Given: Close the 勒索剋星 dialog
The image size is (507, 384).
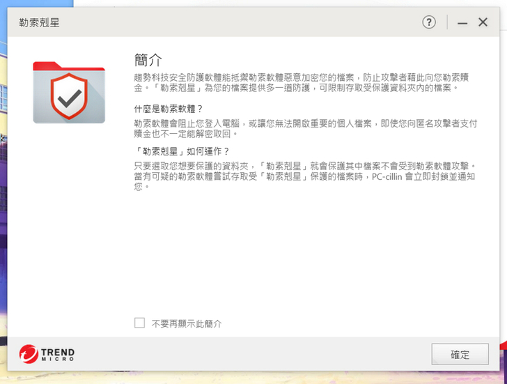Looking at the screenshot, I should pos(483,22).
